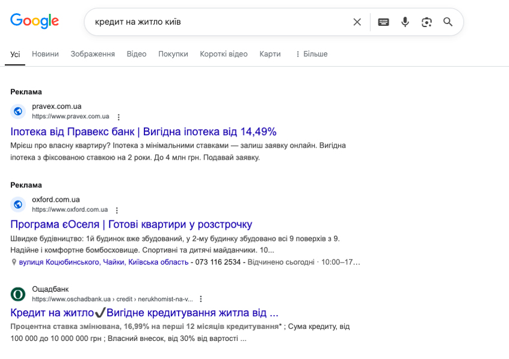Screen dimensions: 509x359
Task: Click the oxford.com.ua globe favicon
Action: click(18, 205)
